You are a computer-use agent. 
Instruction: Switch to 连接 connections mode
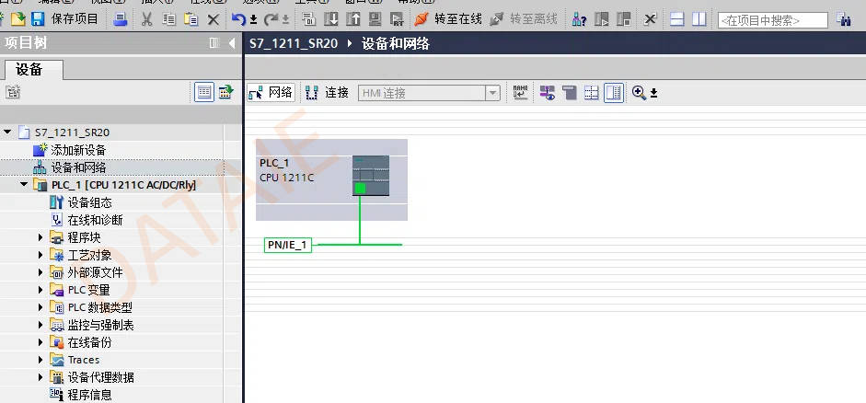coord(327,93)
